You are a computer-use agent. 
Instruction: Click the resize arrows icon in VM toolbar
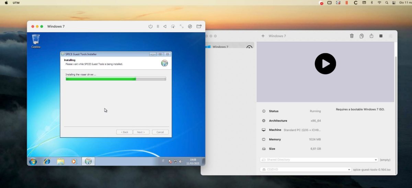181,26
